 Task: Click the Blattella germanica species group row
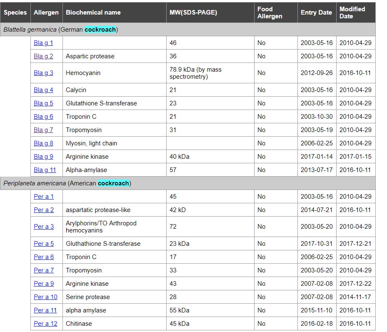[x=61, y=30]
